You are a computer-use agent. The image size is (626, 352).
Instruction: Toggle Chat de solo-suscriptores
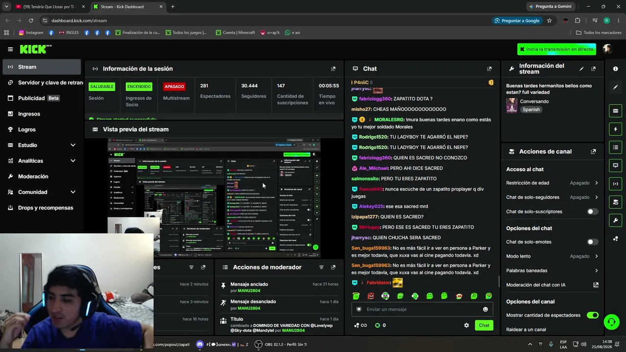point(592,212)
